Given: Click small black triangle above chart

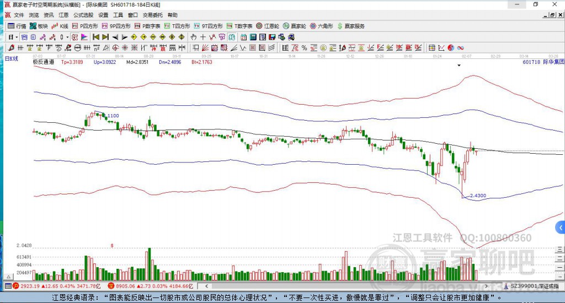Looking at the screenshot, I should tap(459, 66).
